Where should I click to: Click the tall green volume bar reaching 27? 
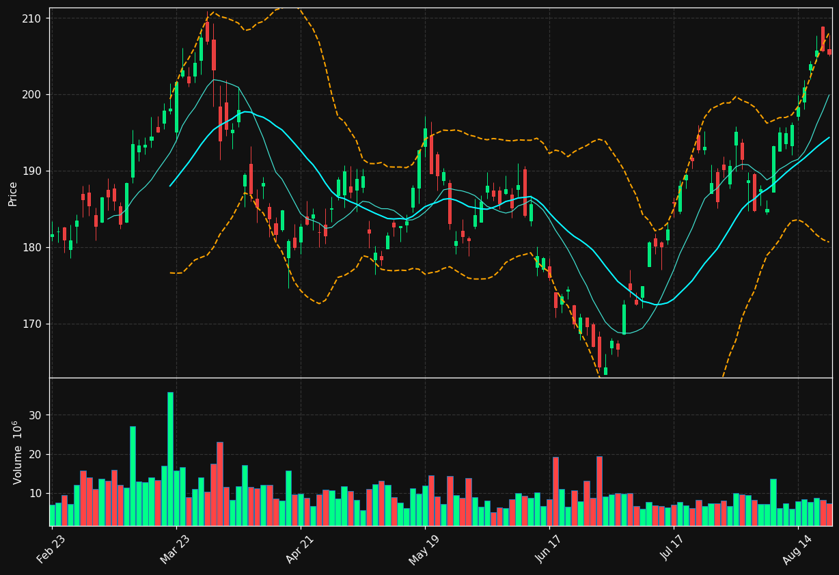click(133, 476)
